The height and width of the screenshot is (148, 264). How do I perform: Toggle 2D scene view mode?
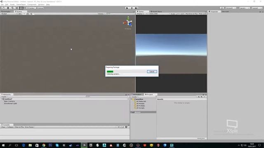click(x=20, y=14)
